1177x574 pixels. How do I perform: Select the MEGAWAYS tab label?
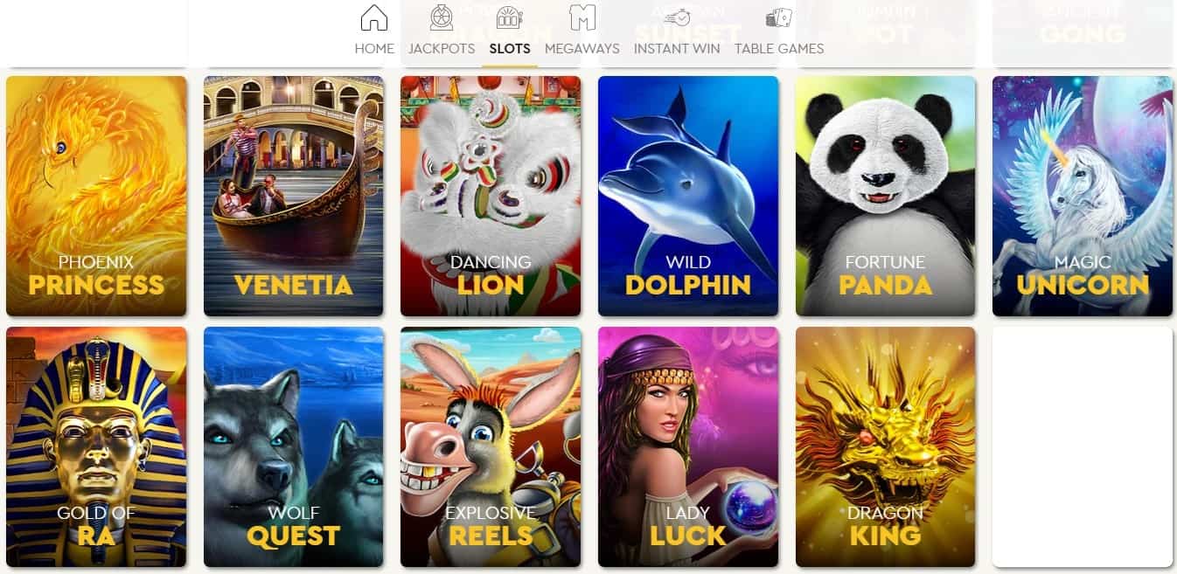[582, 49]
